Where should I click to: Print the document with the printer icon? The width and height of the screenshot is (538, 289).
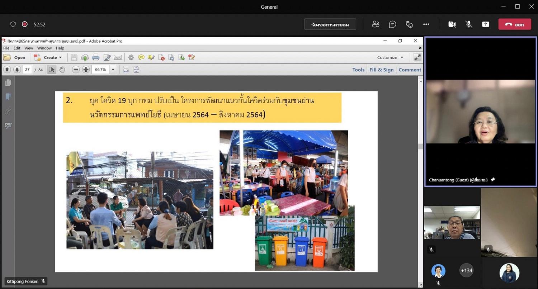click(x=96, y=57)
